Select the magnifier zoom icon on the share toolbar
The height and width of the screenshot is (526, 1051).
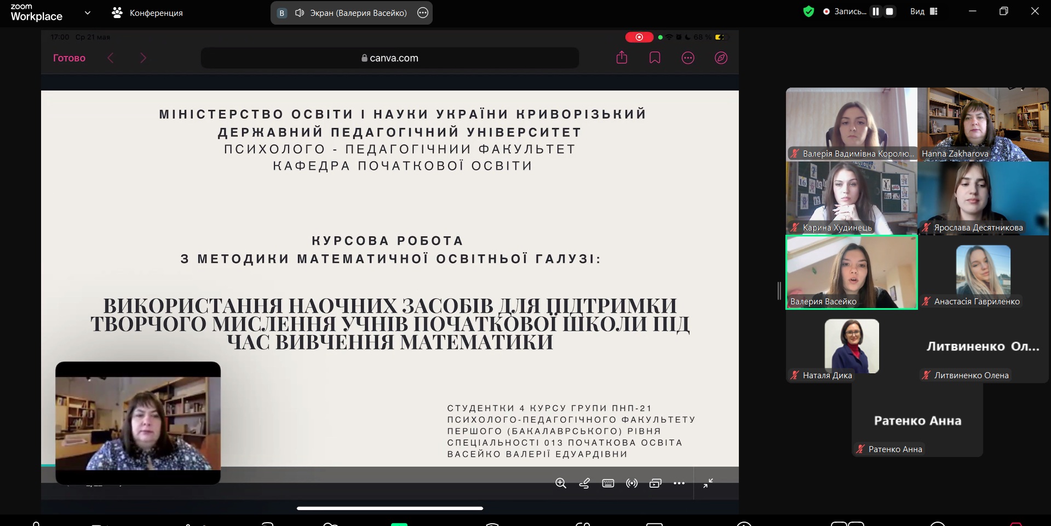561,483
